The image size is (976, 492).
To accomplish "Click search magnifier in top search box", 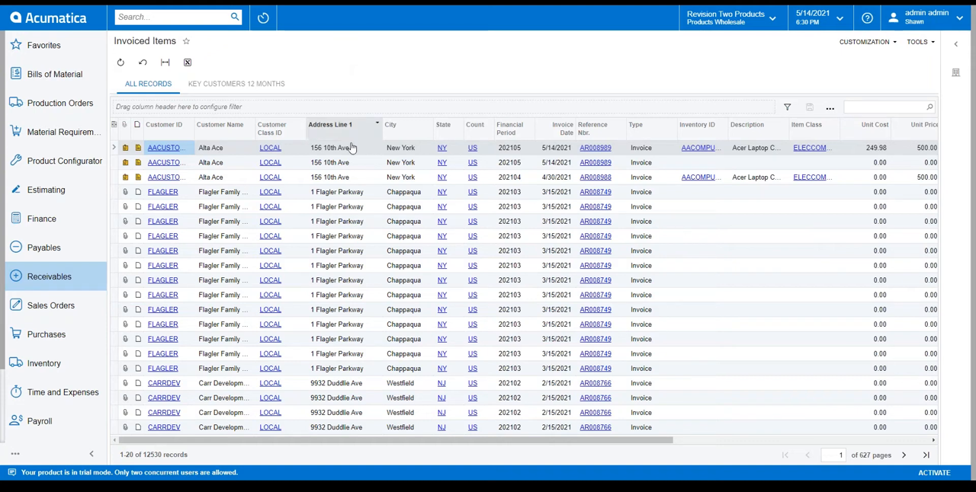I will [235, 17].
